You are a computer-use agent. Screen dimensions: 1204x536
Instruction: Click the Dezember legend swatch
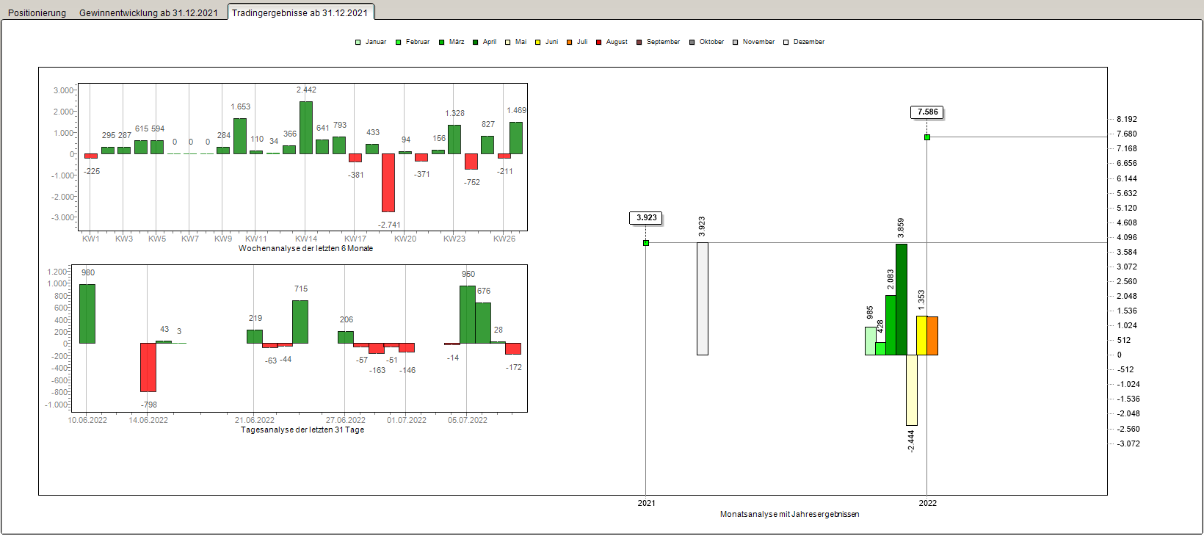(786, 42)
